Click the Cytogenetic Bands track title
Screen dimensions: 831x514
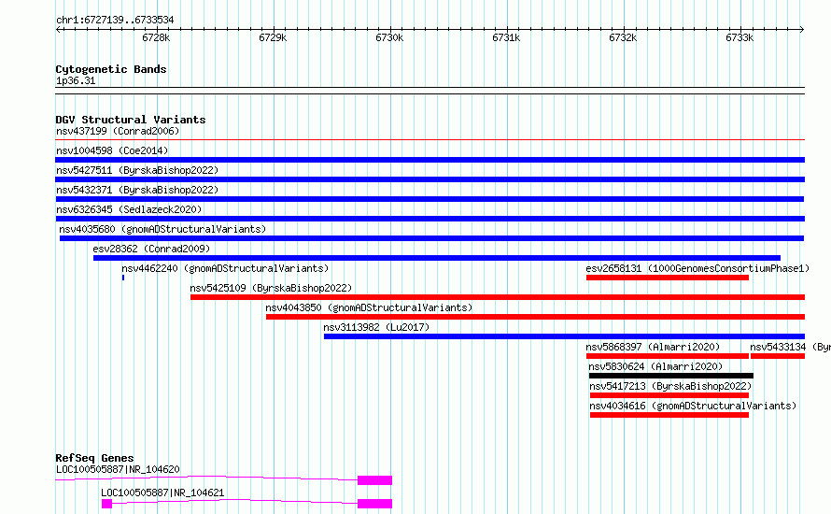[111, 69]
